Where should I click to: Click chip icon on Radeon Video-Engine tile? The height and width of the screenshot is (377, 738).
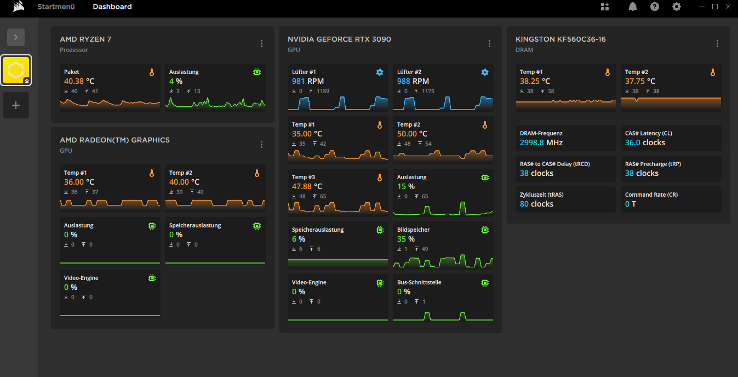point(152,278)
